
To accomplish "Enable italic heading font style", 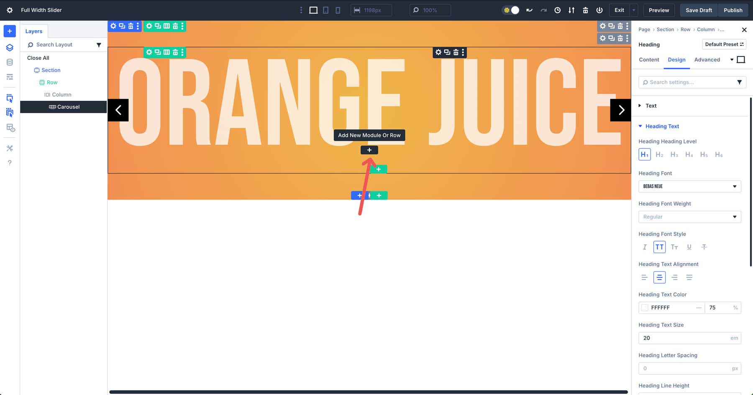I will [x=644, y=247].
